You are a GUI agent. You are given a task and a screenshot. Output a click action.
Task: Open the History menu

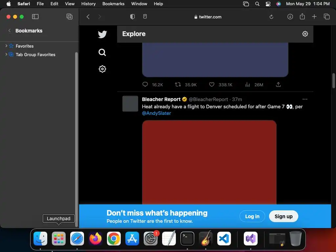[x=88, y=4]
